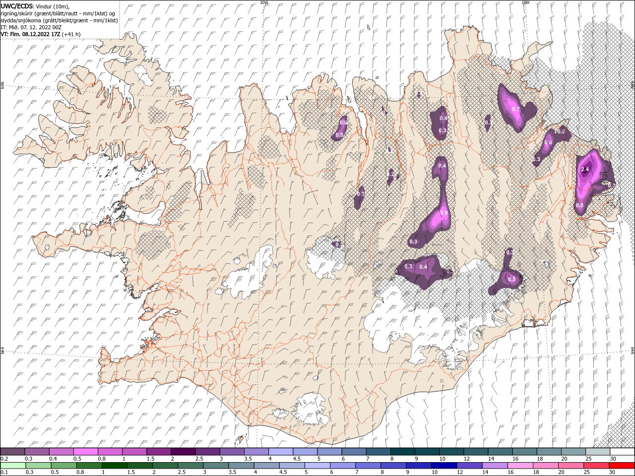The width and height of the screenshot is (635, 476).
Task: Click the IT: Mið. 07. 12. 2022 00Z line
Action: click(x=32, y=27)
